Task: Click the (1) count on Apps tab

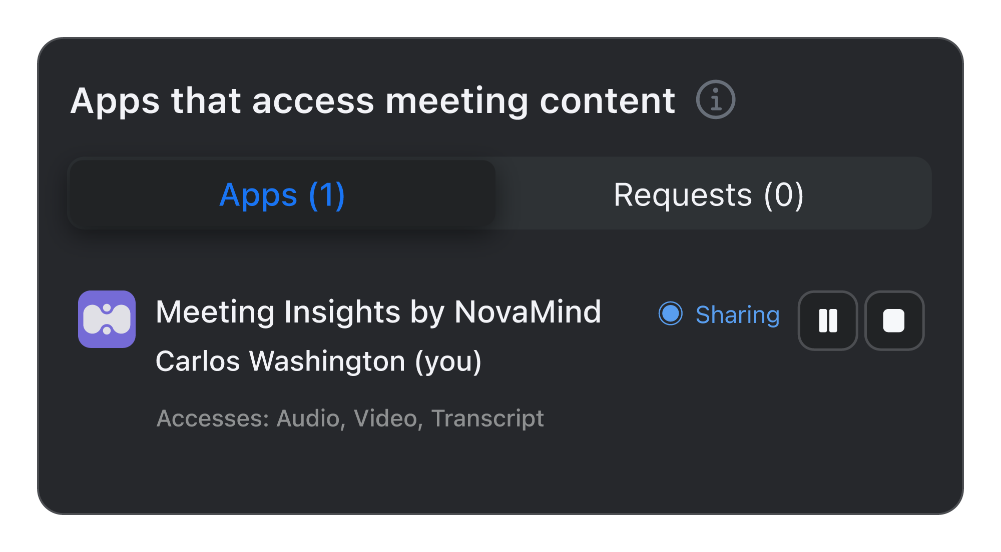Action: [x=327, y=194]
